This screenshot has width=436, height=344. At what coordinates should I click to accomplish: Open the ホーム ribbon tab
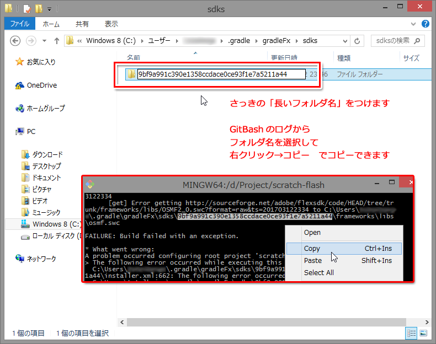pyautogui.click(x=51, y=24)
